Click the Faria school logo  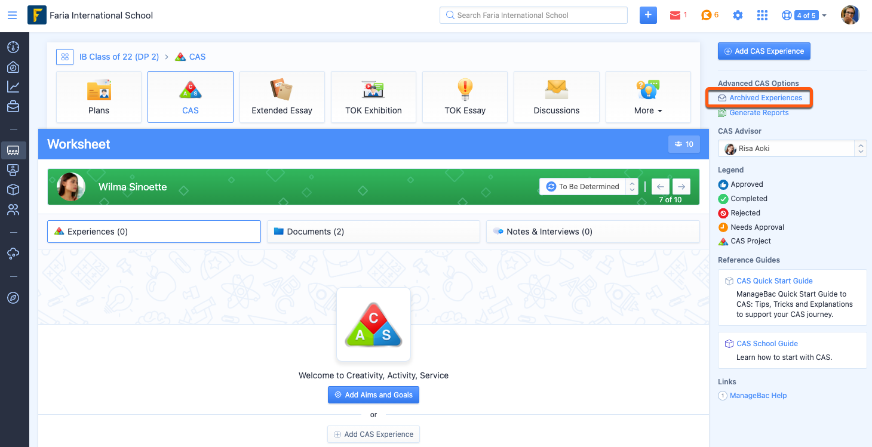point(37,15)
